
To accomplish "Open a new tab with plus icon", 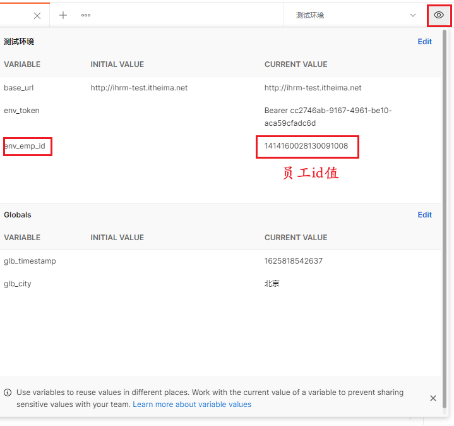I will pyautogui.click(x=63, y=15).
